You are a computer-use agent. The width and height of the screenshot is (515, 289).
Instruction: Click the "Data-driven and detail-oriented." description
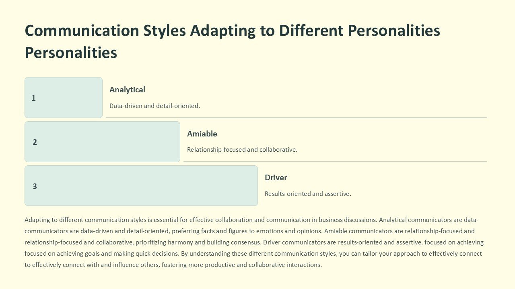(x=154, y=106)
